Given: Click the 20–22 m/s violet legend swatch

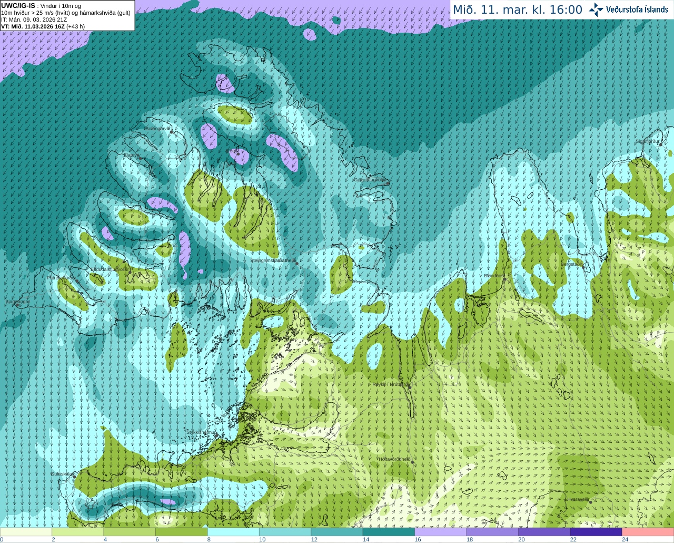Looking at the screenshot, I should (x=544, y=531).
